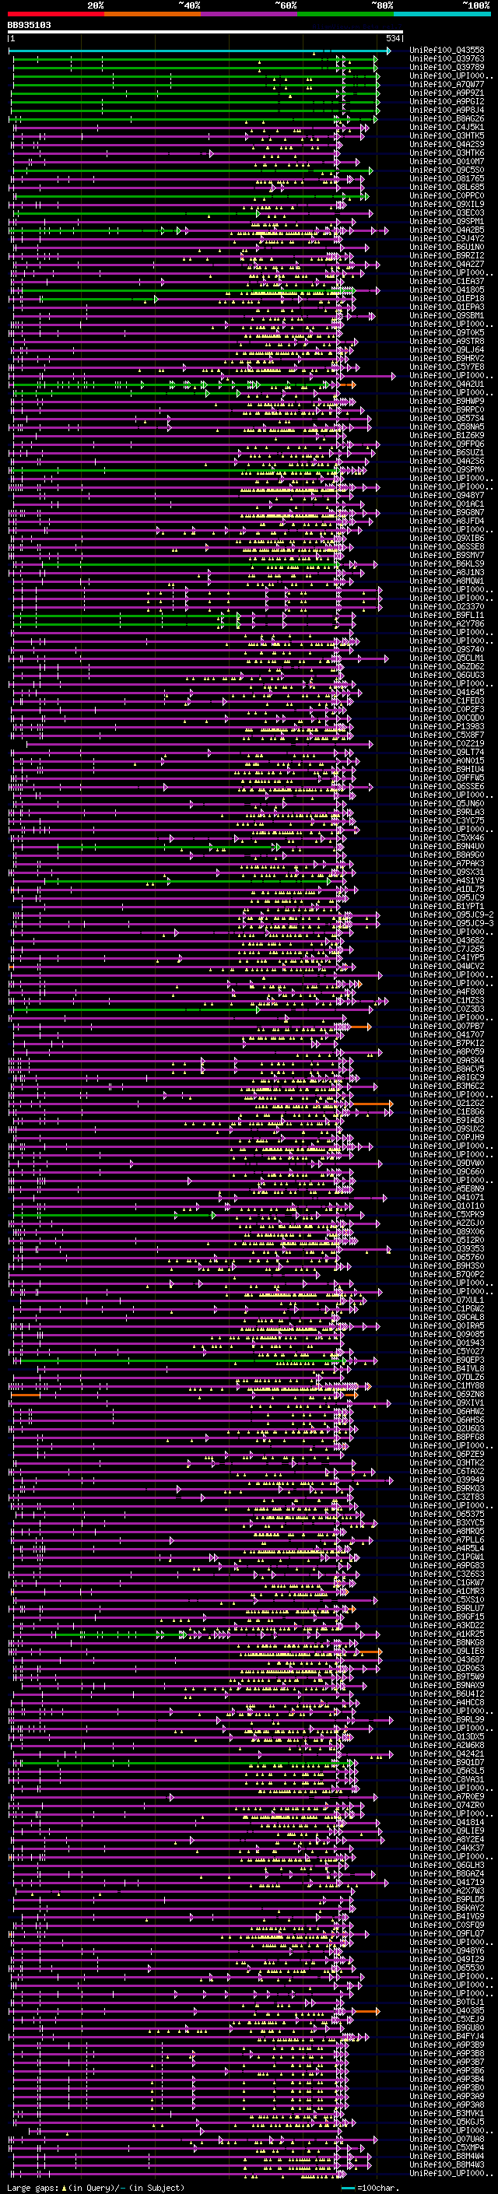Select UniRef100_Q9XIL9 label
Viewport: 498px width, 2194px height.
click(x=447, y=205)
